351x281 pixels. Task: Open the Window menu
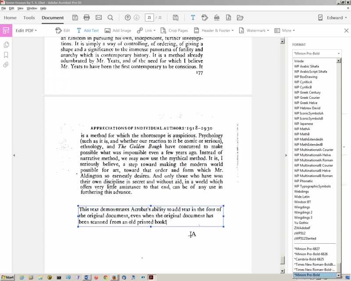point(32,8)
